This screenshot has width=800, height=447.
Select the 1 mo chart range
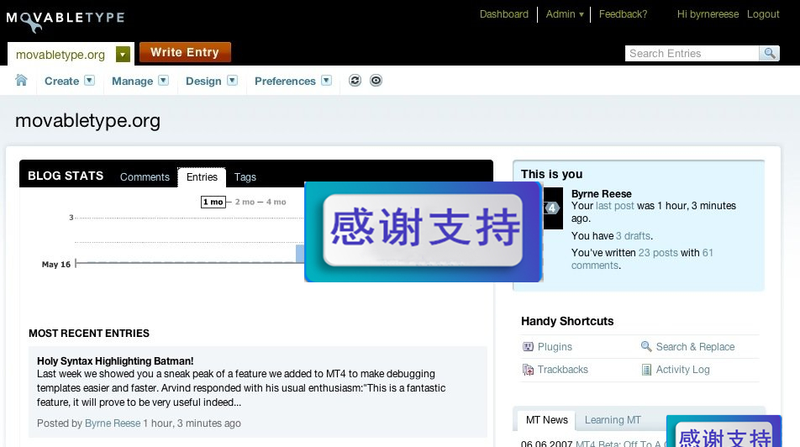[x=213, y=202]
